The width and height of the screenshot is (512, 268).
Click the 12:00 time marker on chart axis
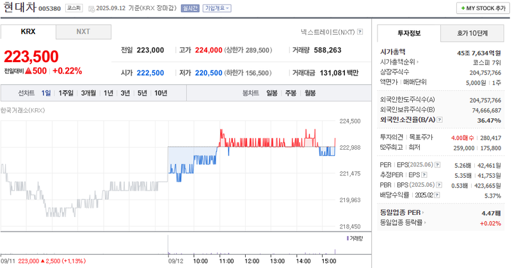252,261
